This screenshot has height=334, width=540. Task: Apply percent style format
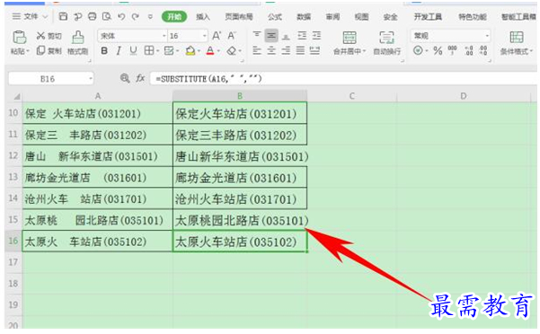438,51
